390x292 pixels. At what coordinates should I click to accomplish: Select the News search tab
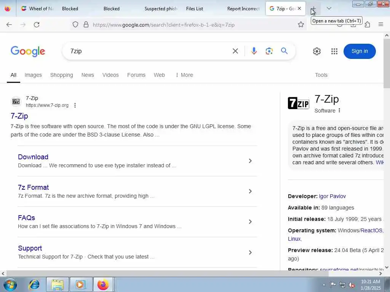click(88, 75)
